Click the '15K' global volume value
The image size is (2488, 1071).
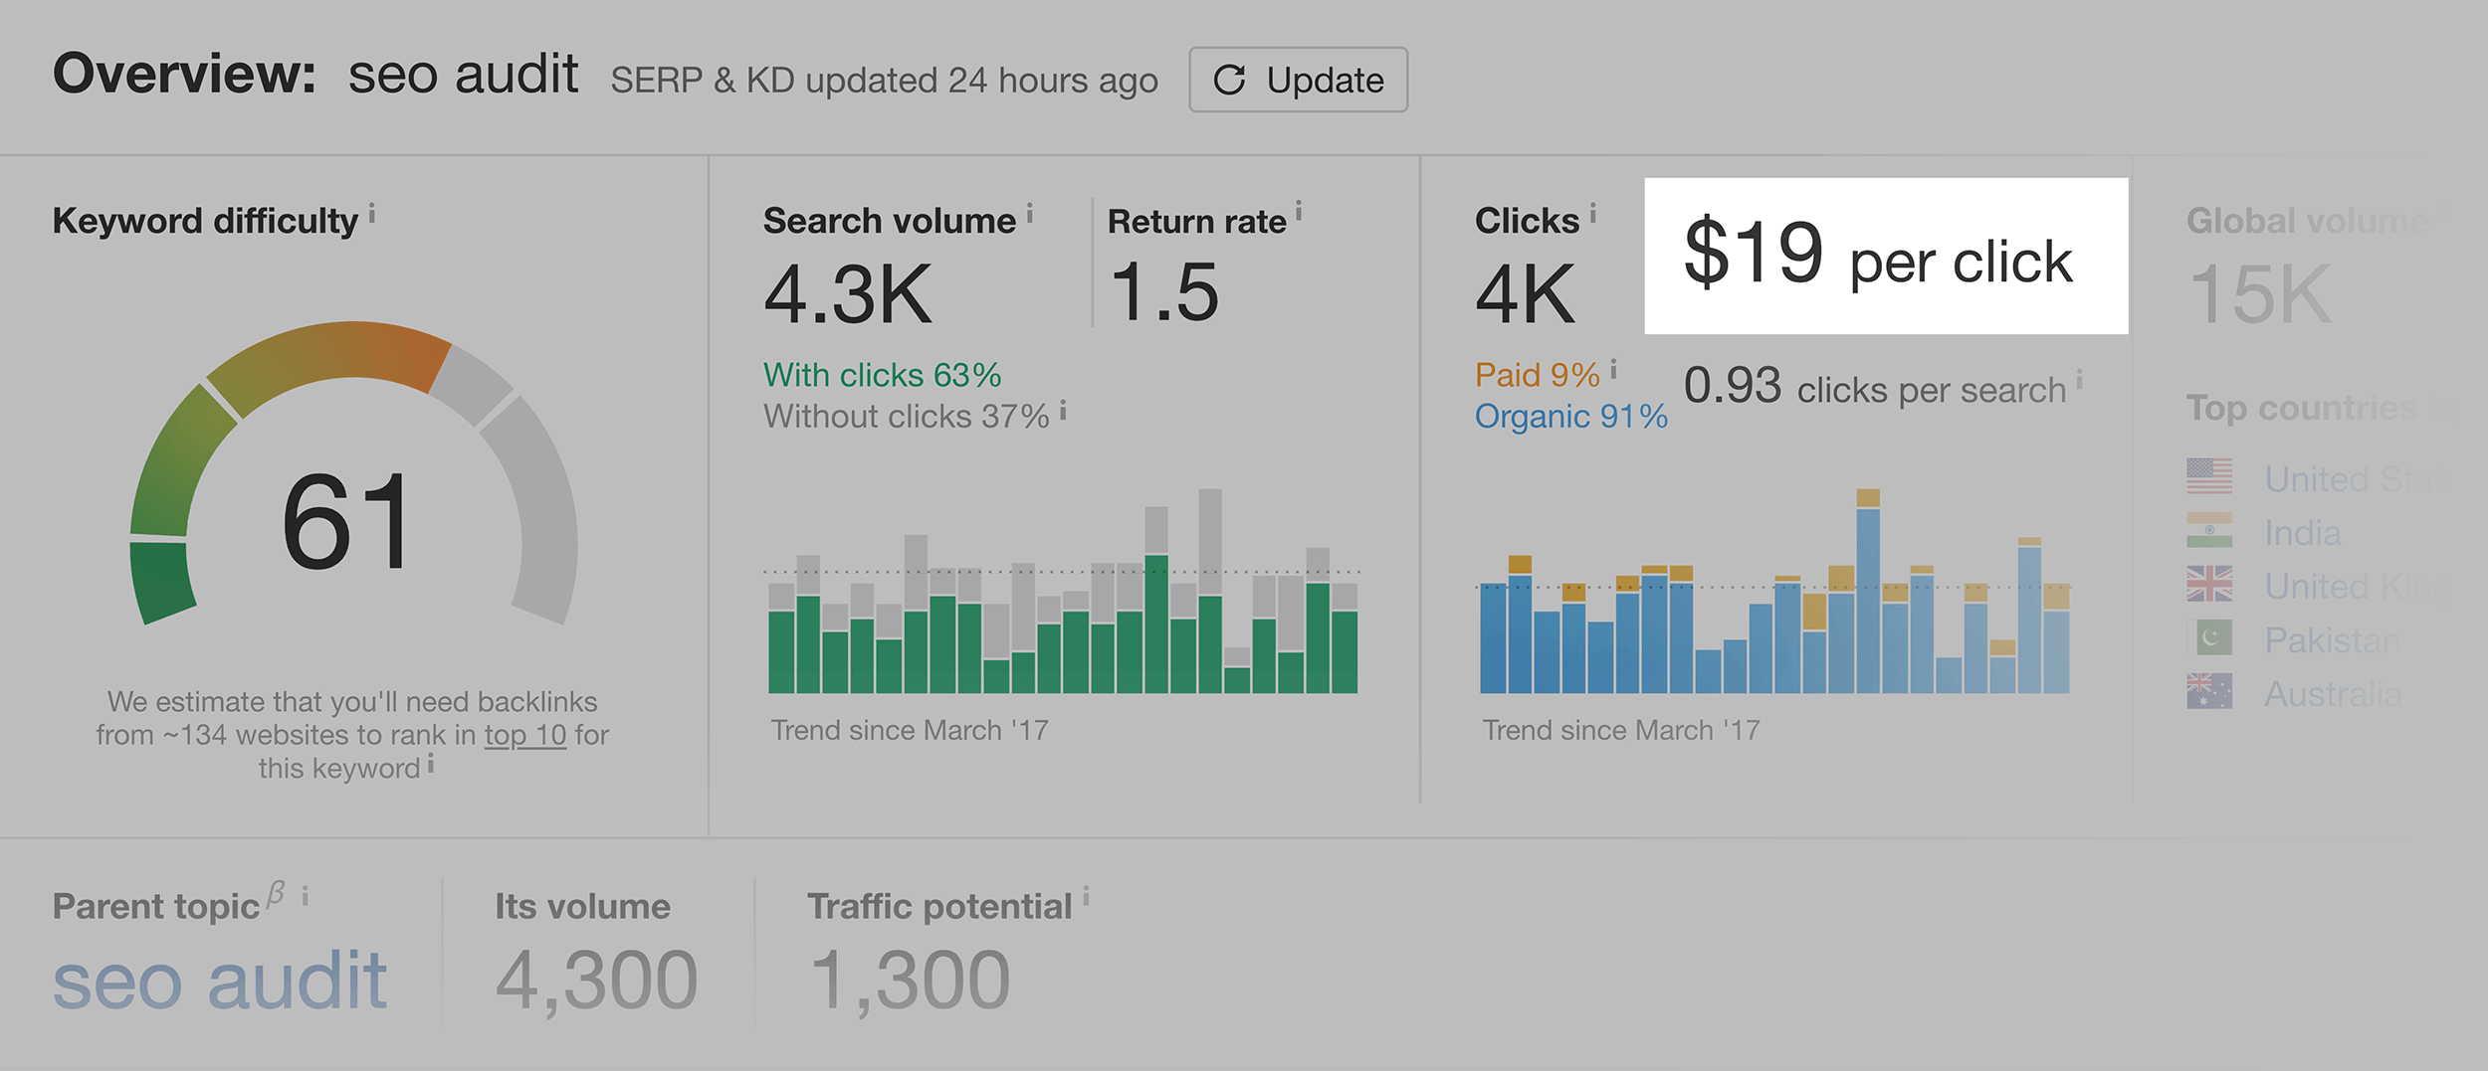(x=2259, y=294)
